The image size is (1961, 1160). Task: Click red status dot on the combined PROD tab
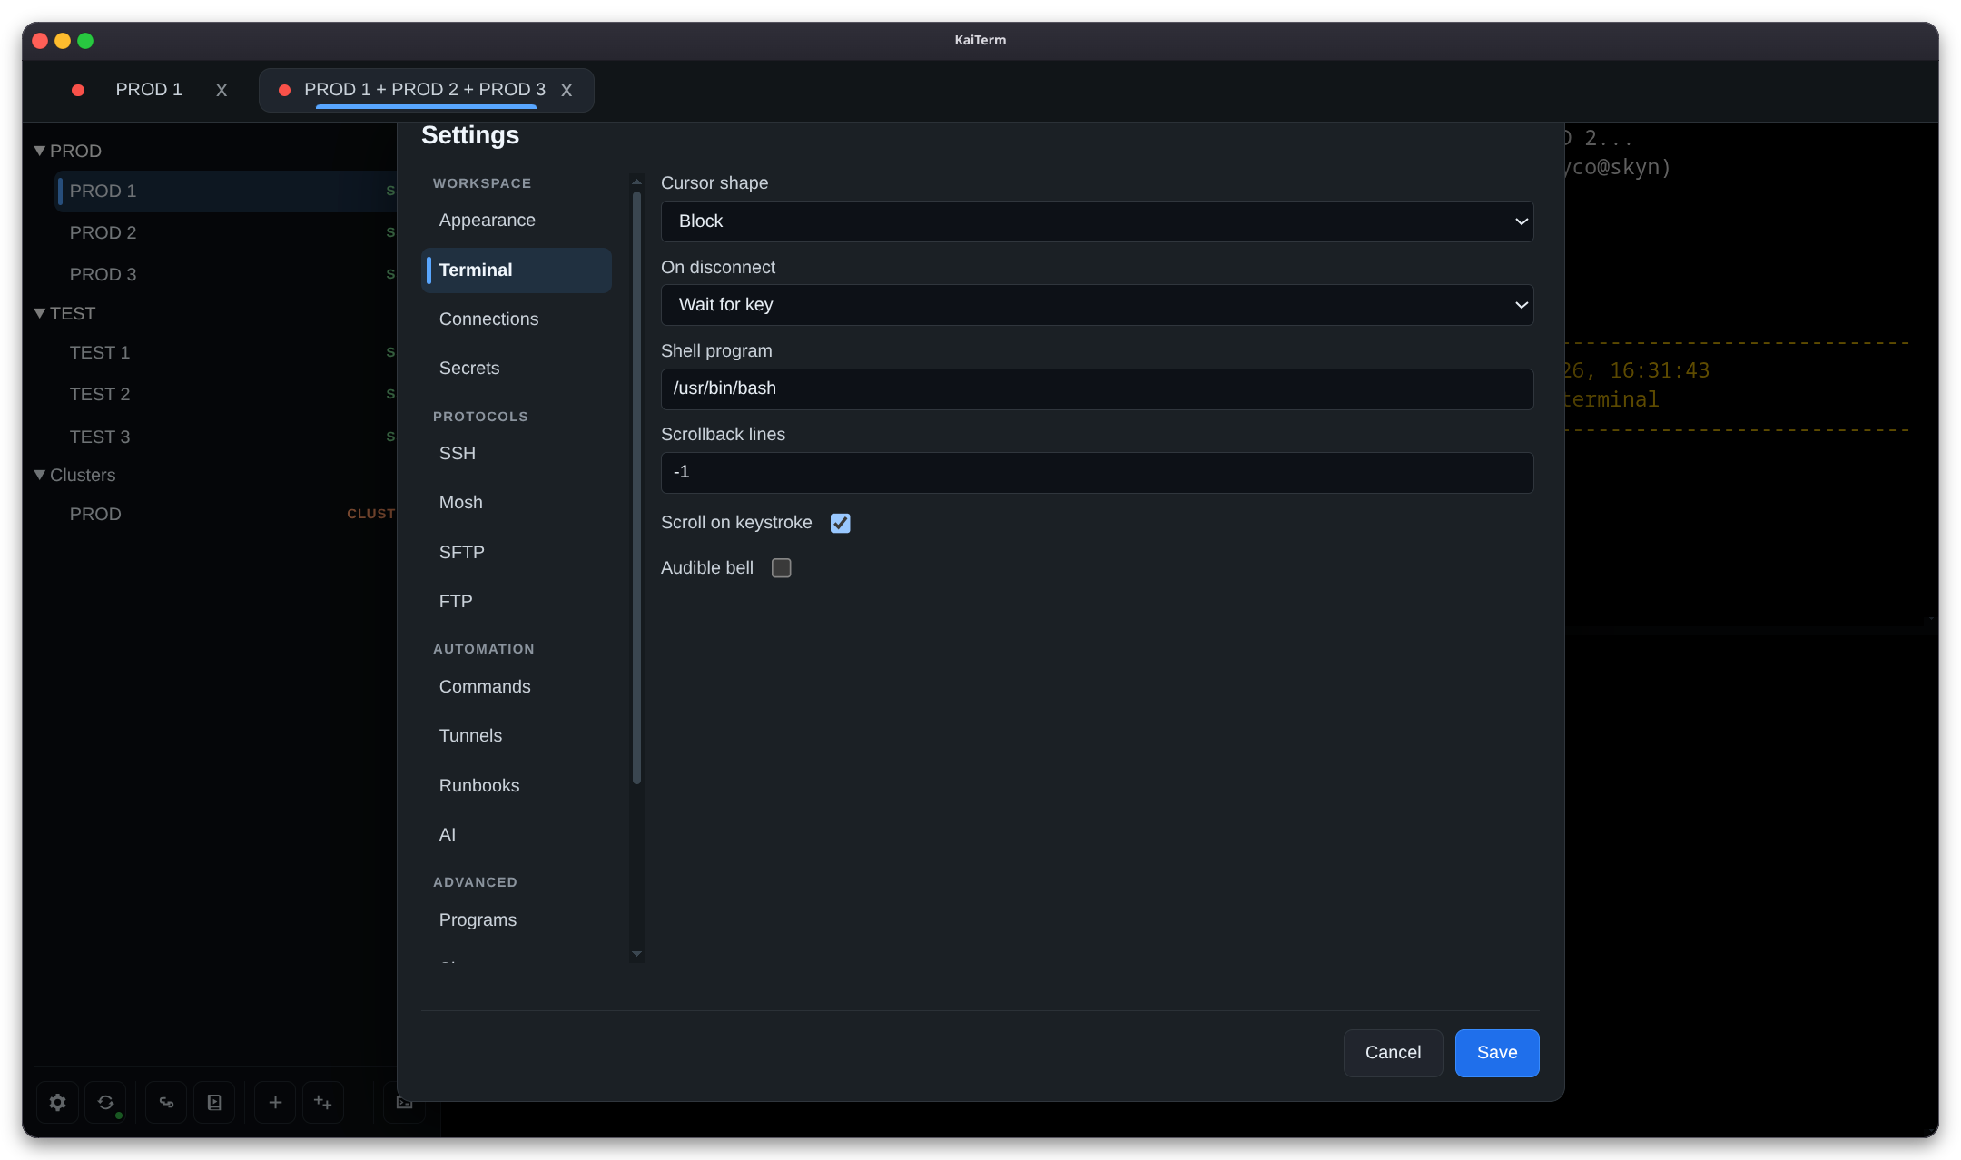coord(284,90)
